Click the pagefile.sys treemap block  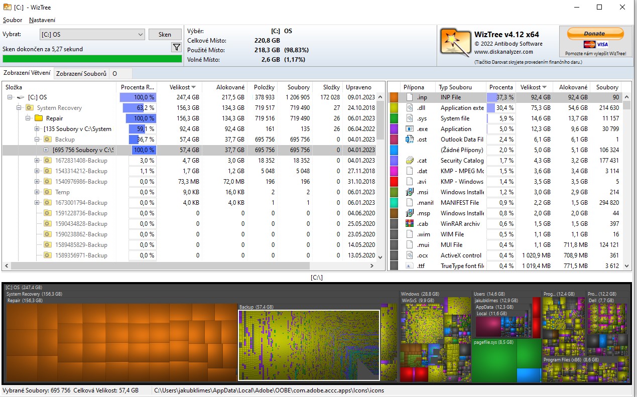tap(506, 360)
